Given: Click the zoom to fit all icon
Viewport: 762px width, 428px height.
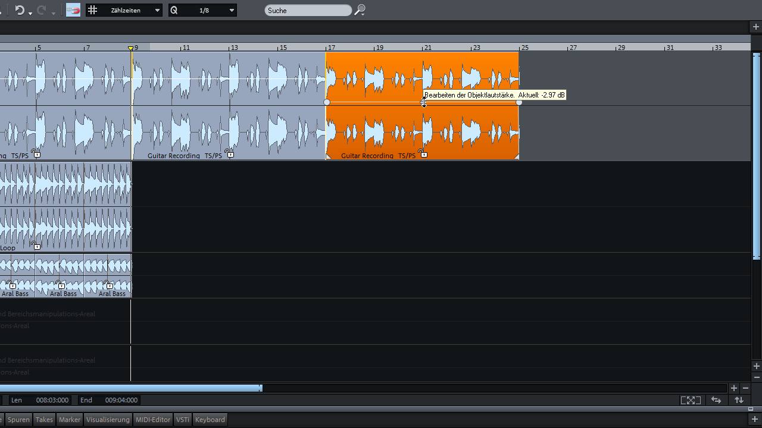Looking at the screenshot, I should [691, 400].
